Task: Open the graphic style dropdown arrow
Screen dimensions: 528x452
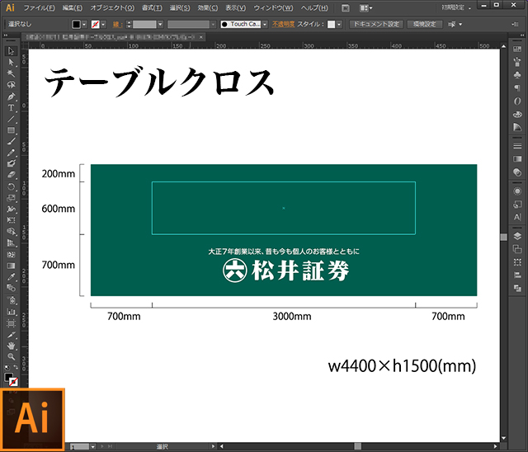Action: (339, 24)
